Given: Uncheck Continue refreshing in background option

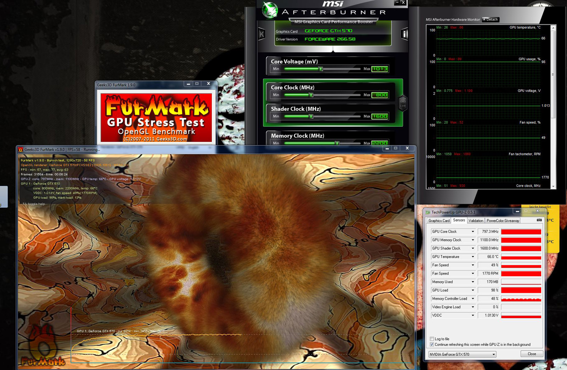Looking at the screenshot, I should (432, 345).
